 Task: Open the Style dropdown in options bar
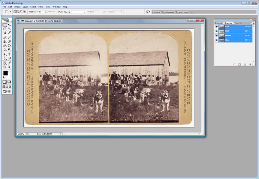[x=74, y=12]
